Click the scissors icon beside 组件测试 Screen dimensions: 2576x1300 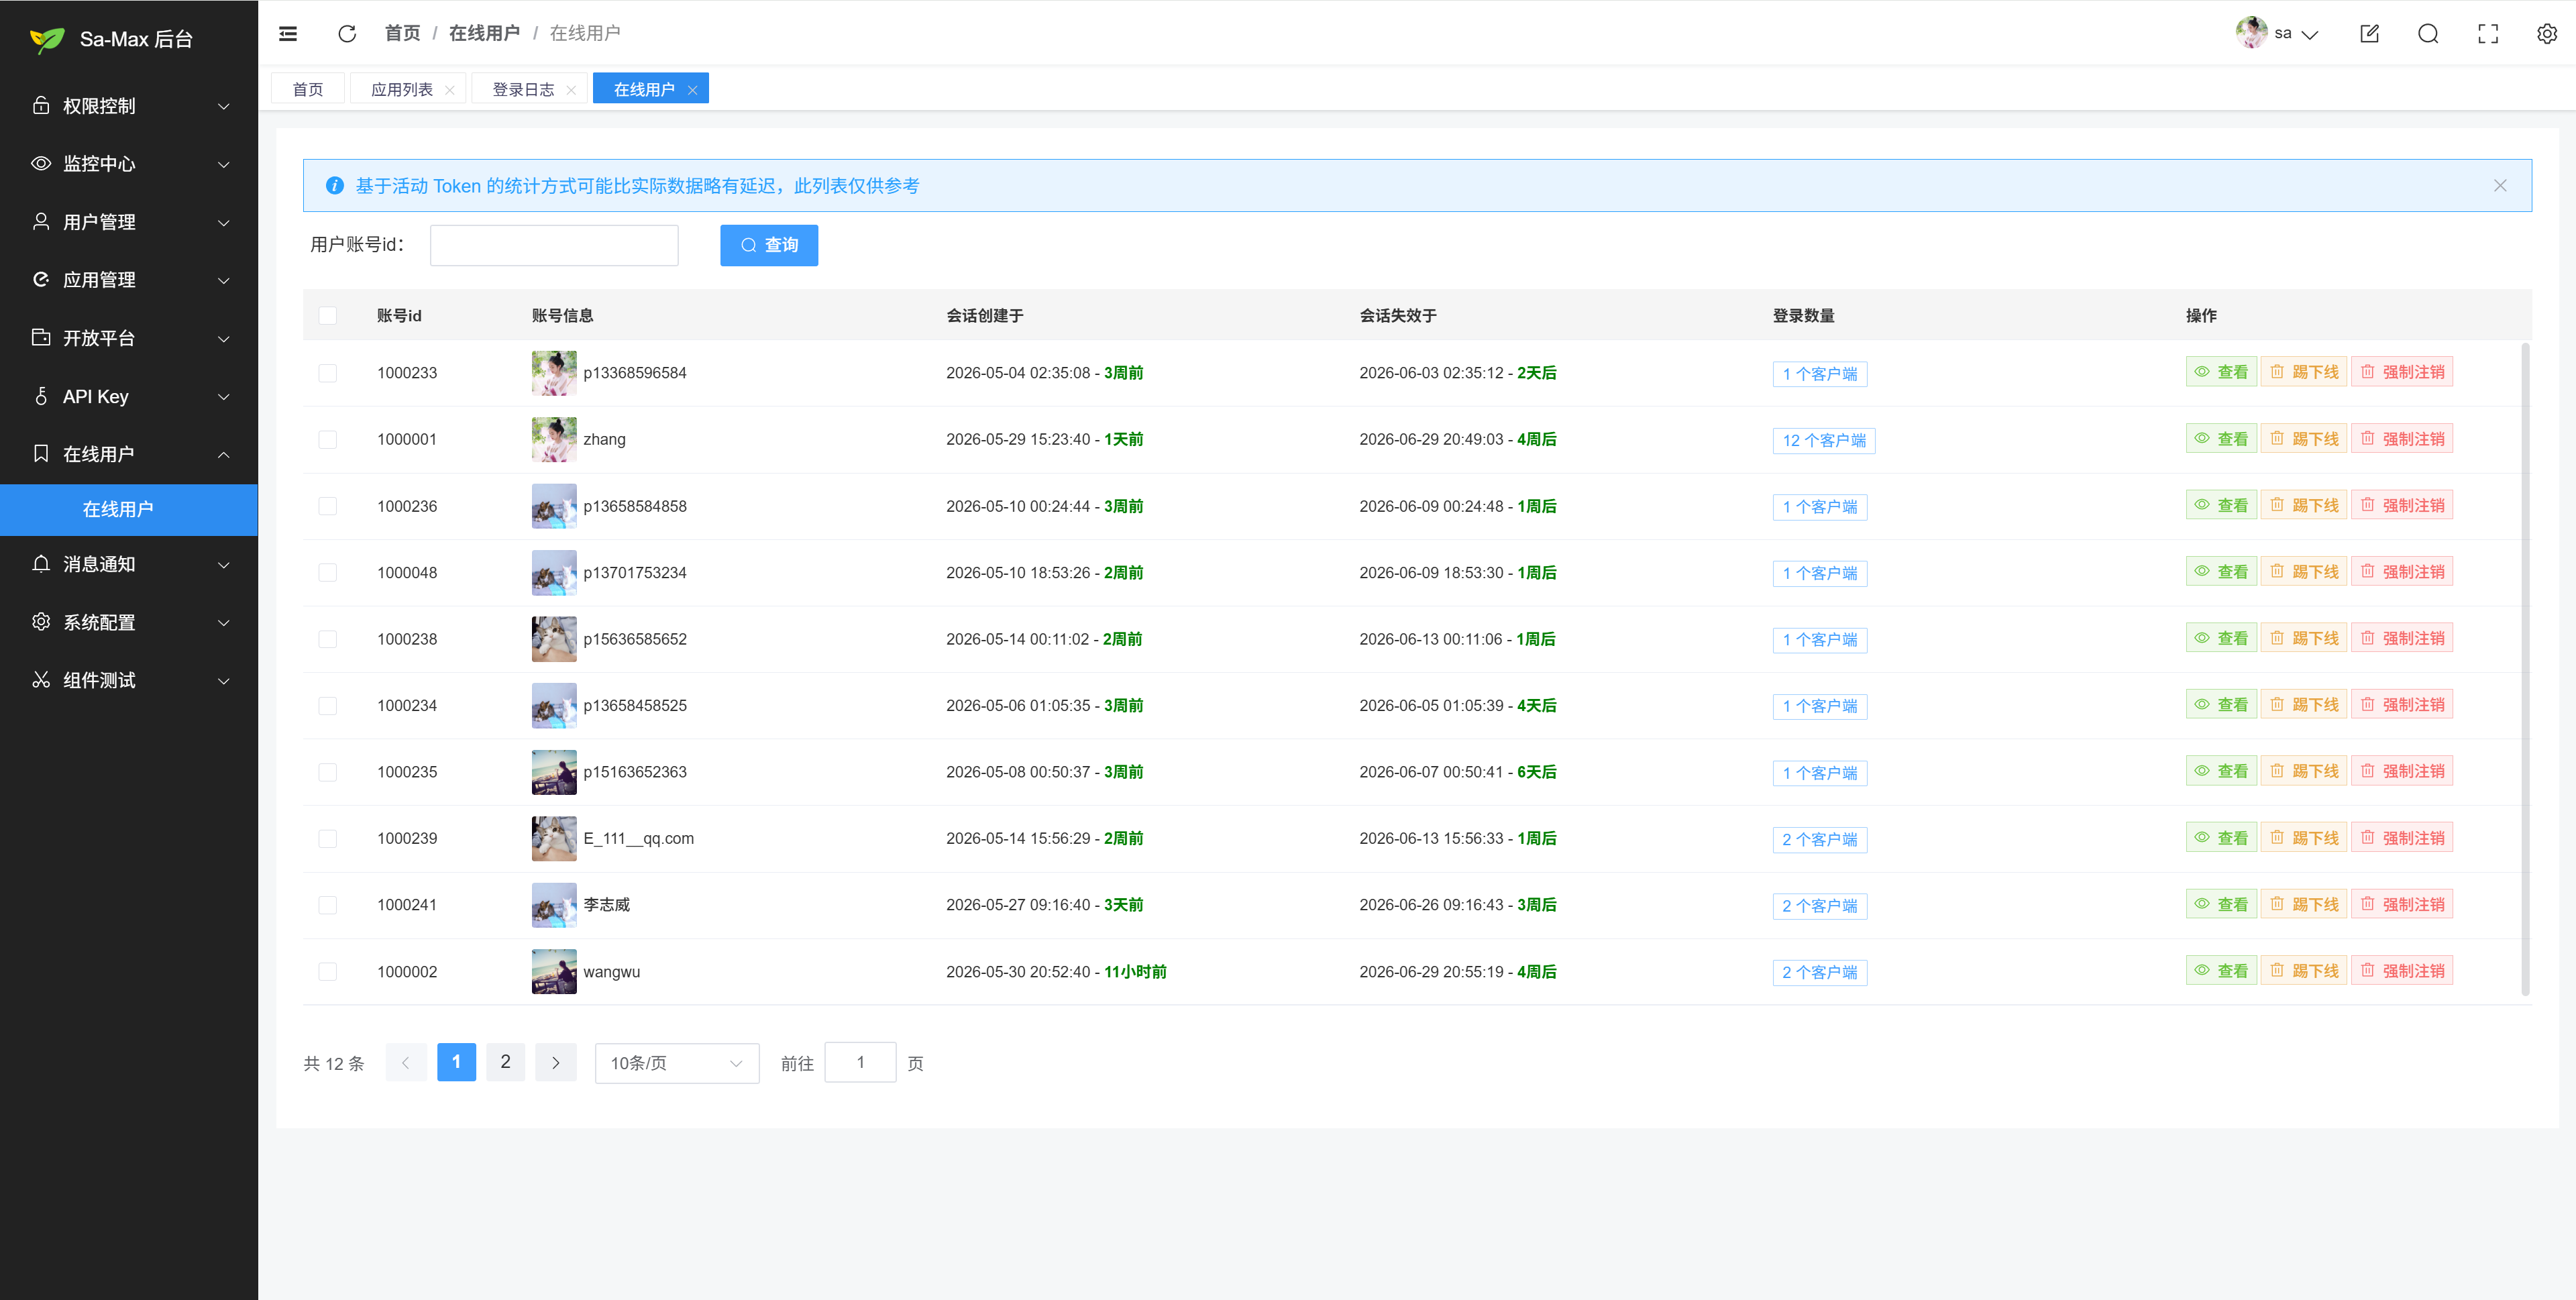[41, 680]
